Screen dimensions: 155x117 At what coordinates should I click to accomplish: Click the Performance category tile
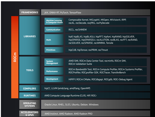[x=54, y=71]
